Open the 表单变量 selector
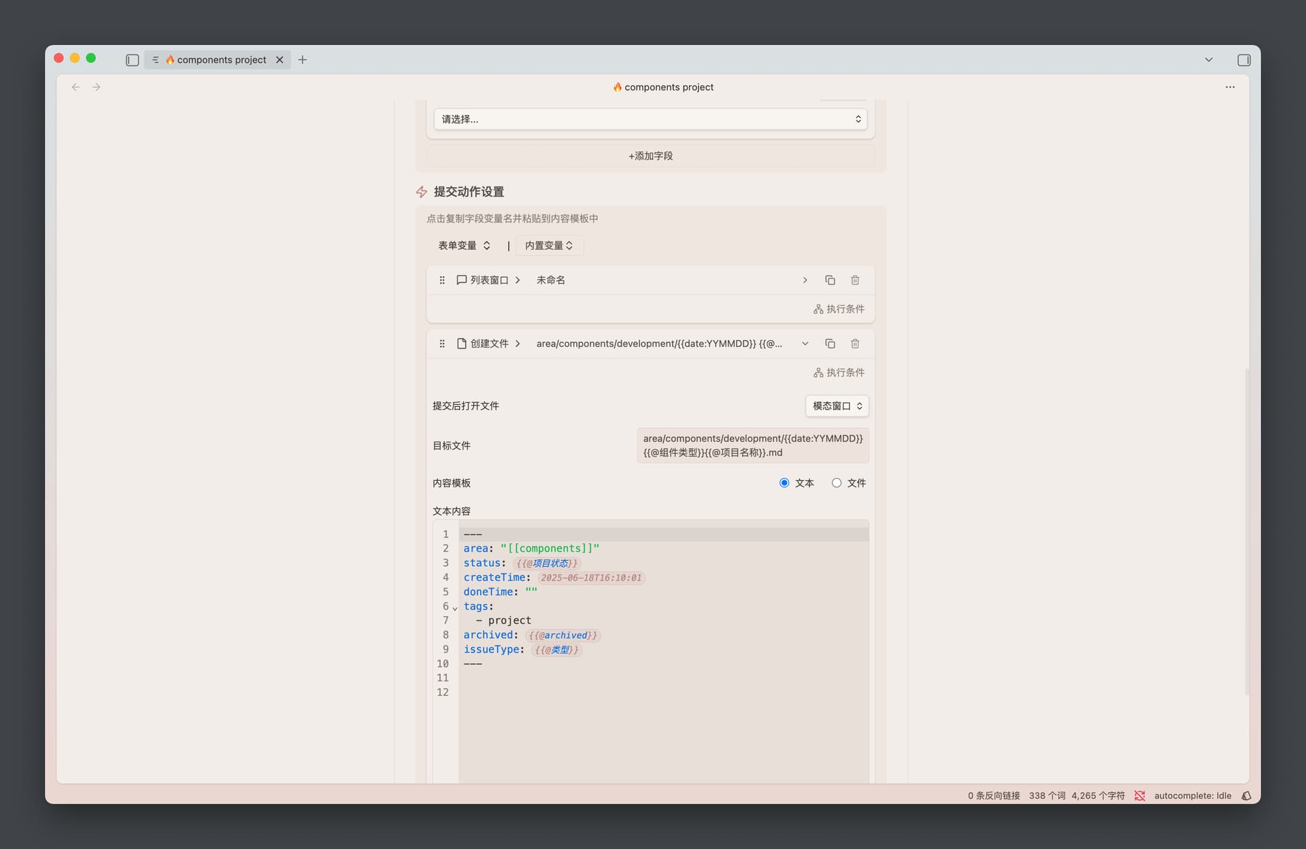Viewport: 1306px width, 849px height. tap(464, 246)
